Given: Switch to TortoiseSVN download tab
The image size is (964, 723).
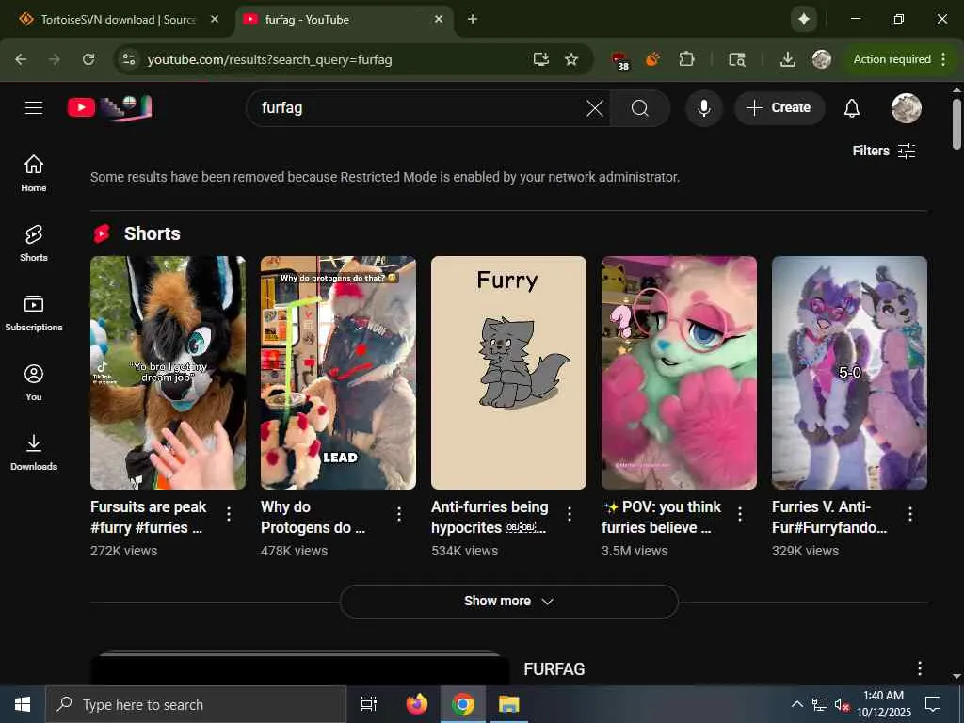Looking at the screenshot, I should [117, 20].
